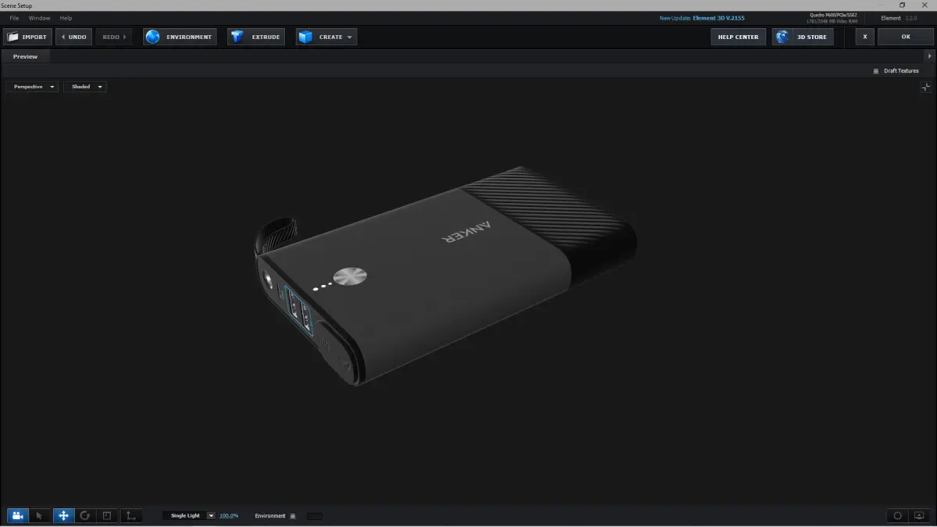Click the 100.0% light brightness value

[229, 516]
